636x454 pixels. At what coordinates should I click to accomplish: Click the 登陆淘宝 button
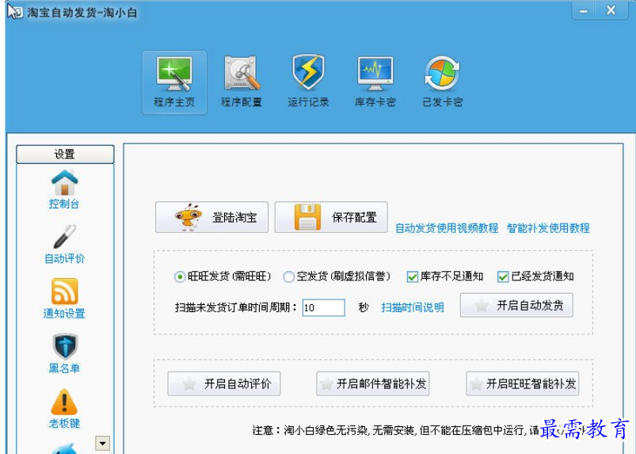211,217
